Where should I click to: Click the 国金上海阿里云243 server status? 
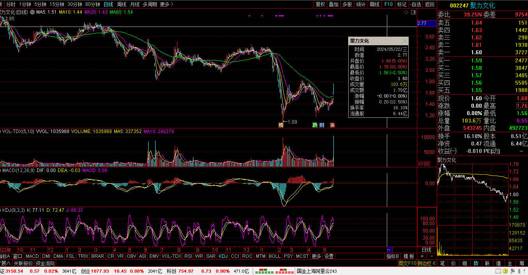317,271
